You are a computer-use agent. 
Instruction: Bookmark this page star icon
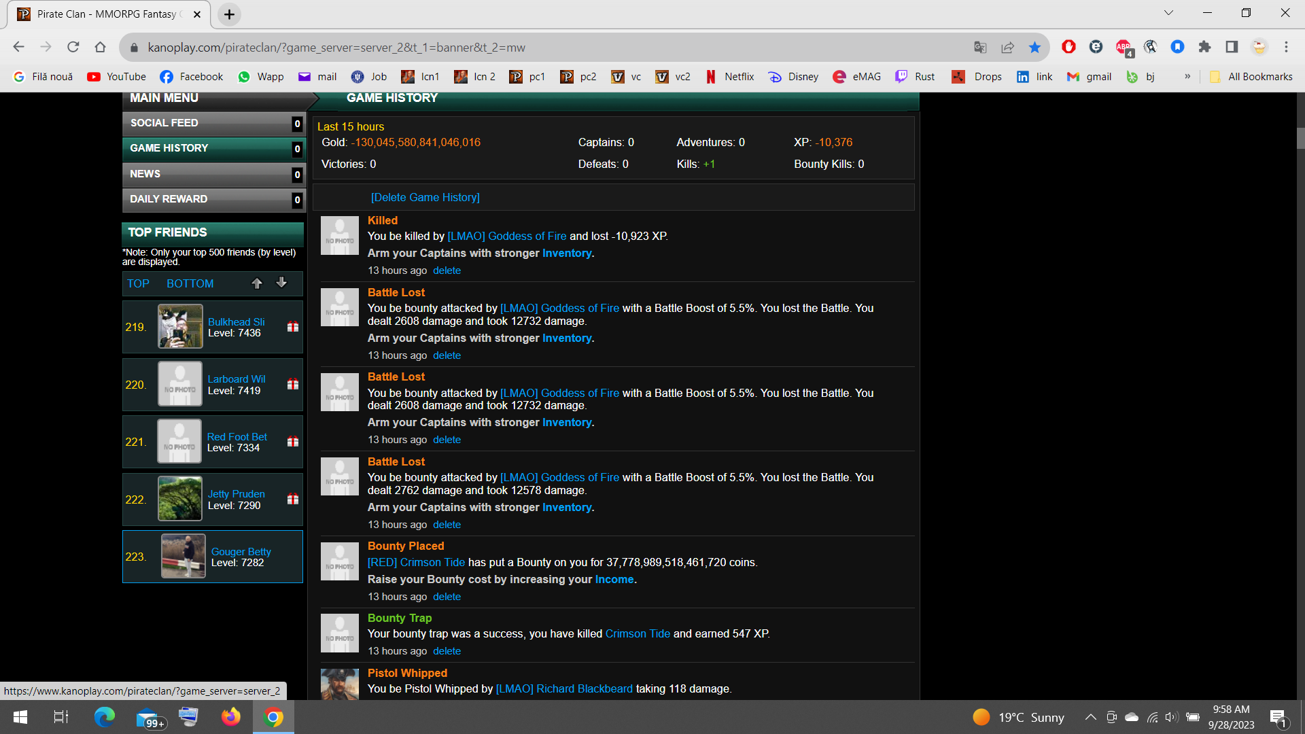click(x=1034, y=47)
